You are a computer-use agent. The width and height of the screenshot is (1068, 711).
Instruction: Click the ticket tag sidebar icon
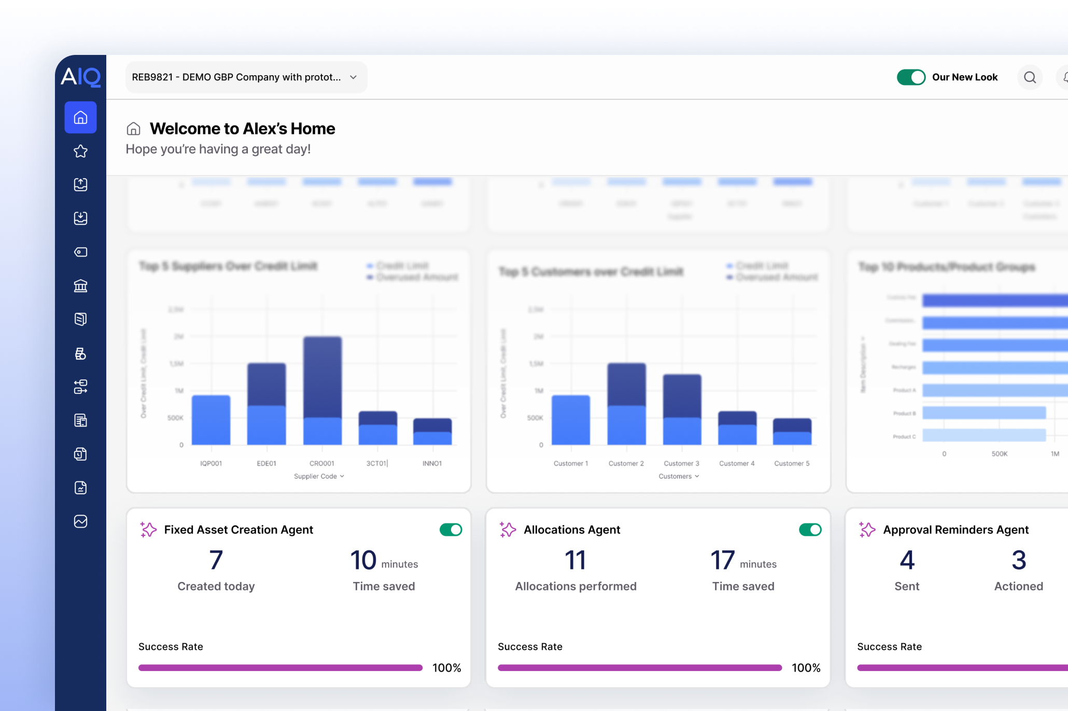tap(80, 252)
